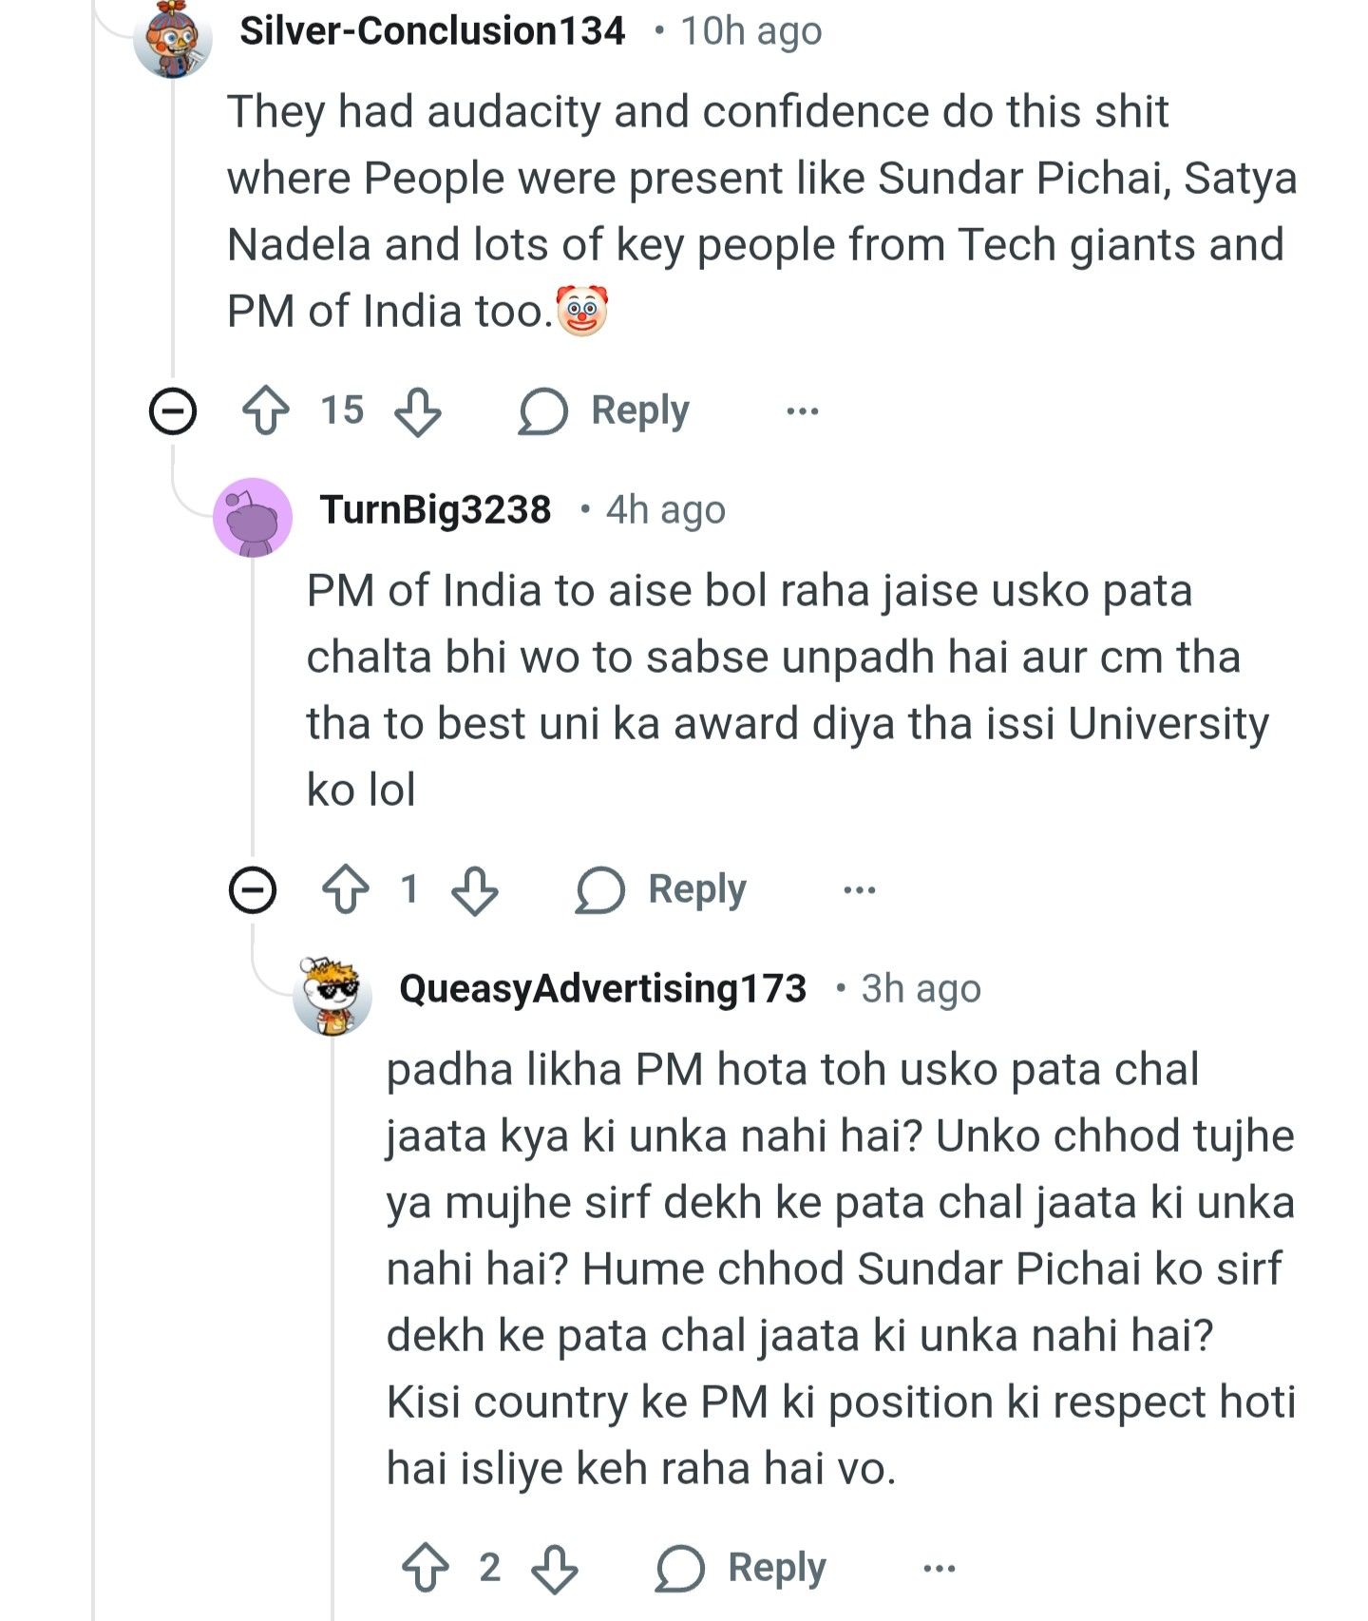Reply to Silver-Conclusion134's comment
This screenshot has width=1368, height=1621.
[x=604, y=411]
